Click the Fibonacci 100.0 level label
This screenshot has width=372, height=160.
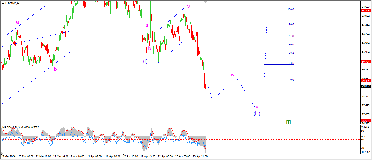(291, 10)
